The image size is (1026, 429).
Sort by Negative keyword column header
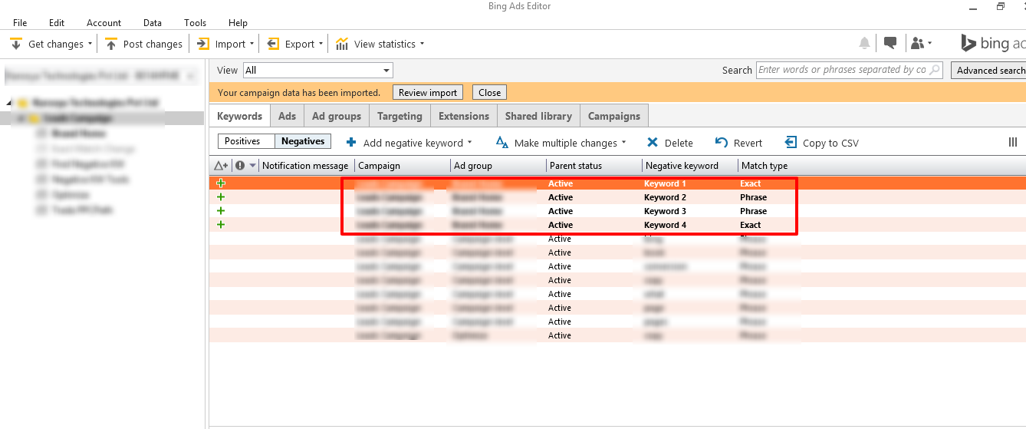pyautogui.click(x=690, y=165)
